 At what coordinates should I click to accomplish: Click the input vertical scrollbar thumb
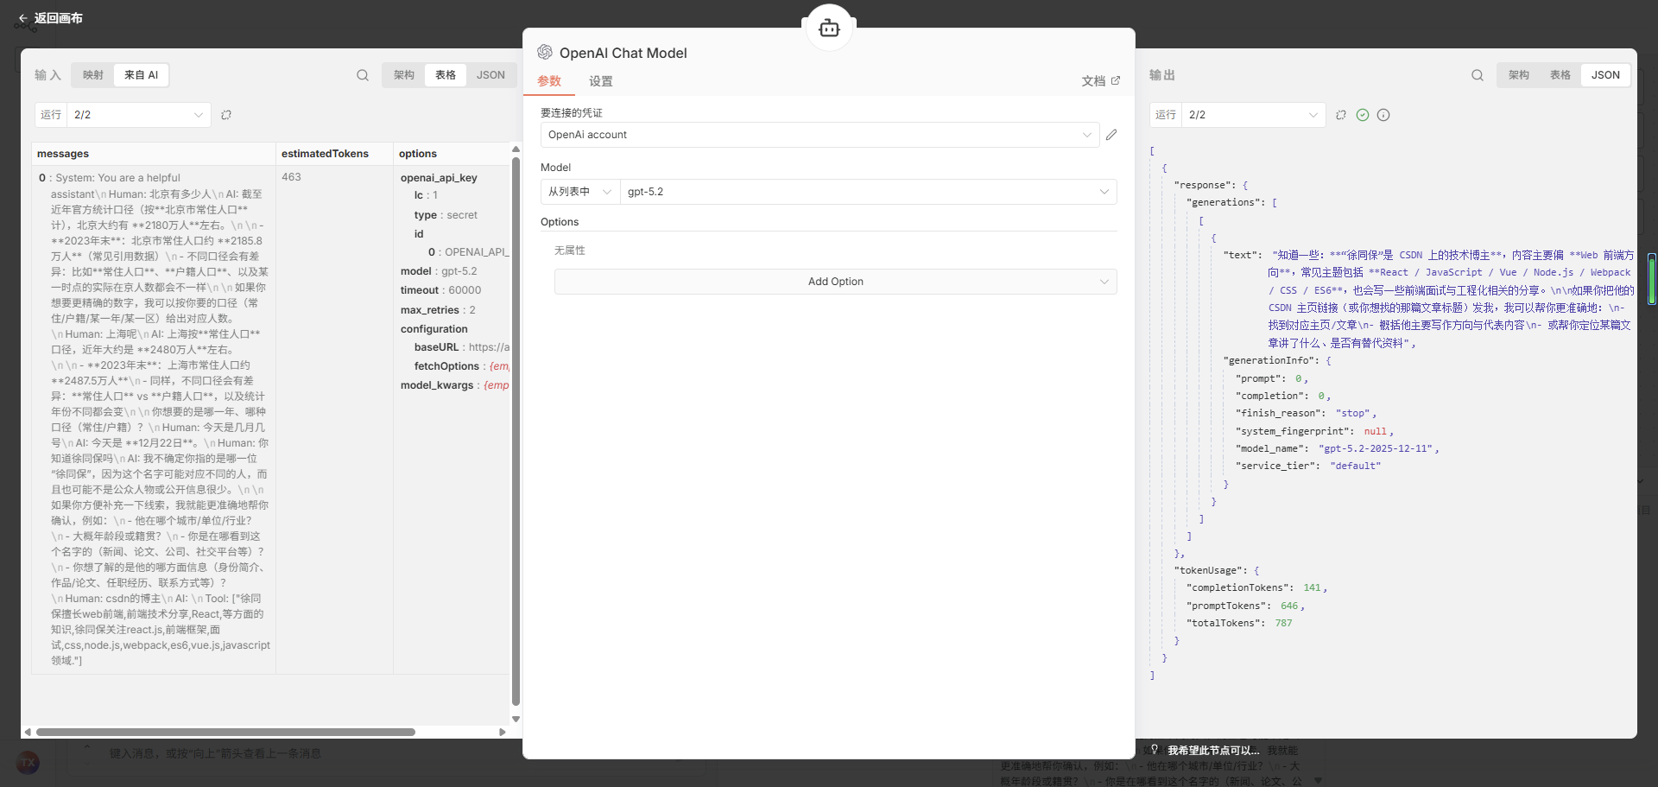(x=516, y=432)
